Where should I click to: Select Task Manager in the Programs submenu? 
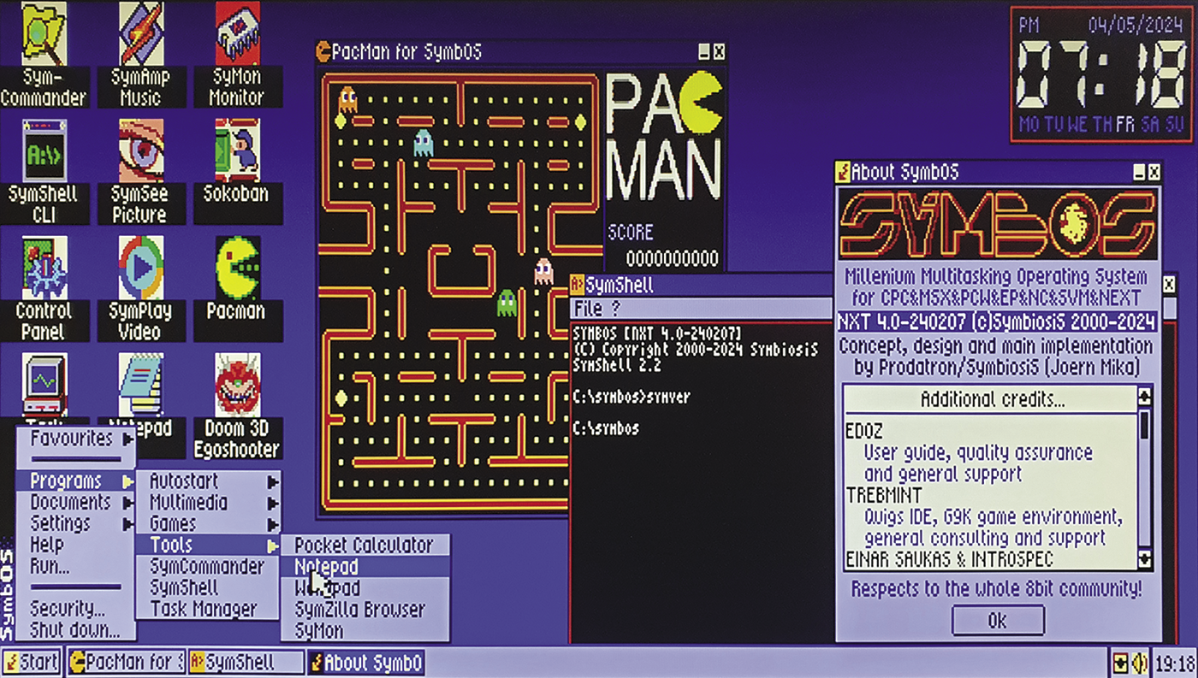pos(208,610)
